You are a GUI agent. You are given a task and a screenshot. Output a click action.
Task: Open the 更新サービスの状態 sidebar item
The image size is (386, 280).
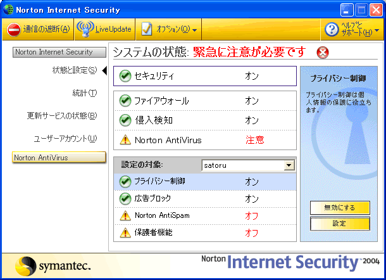(x=62, y=115)
